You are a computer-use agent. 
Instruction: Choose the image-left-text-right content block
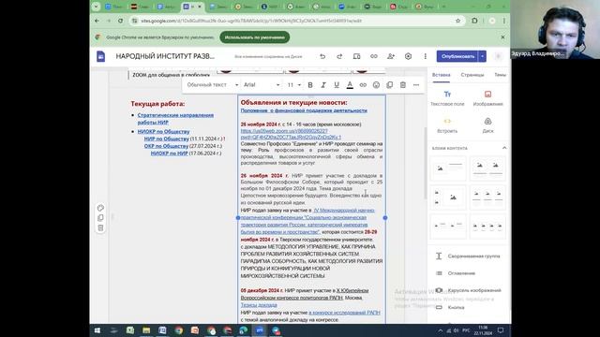click(448, 168)
